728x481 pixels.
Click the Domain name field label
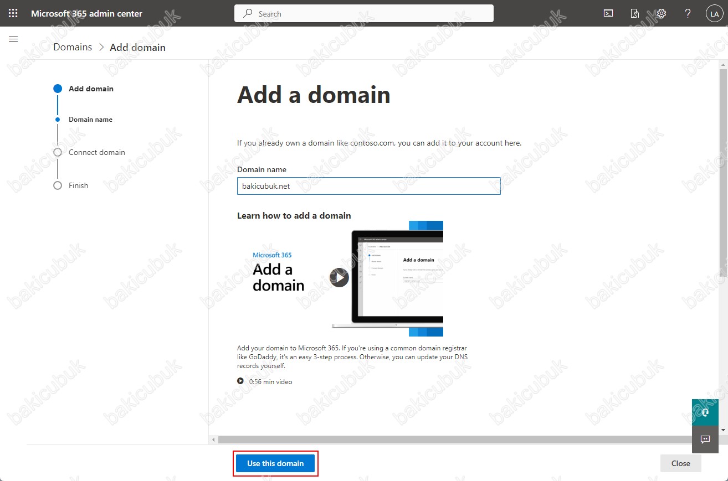(x=262, y=169)
